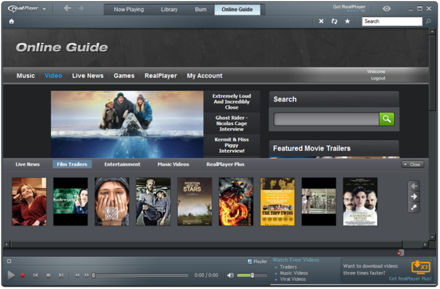Click the home icon

pyautogui.click(x=12, y=21)
